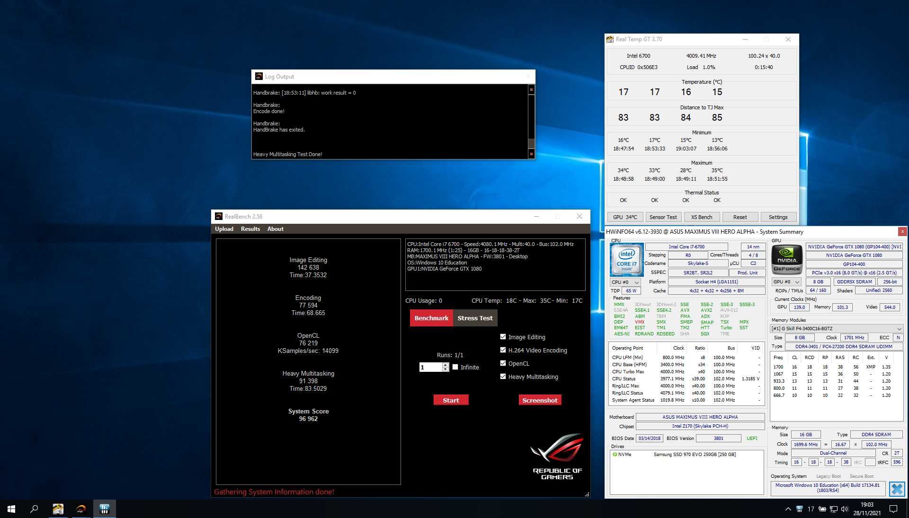Switch to the Benchmark tab
The width and height of the screenshot is (909, 518).
click(431, 318)
